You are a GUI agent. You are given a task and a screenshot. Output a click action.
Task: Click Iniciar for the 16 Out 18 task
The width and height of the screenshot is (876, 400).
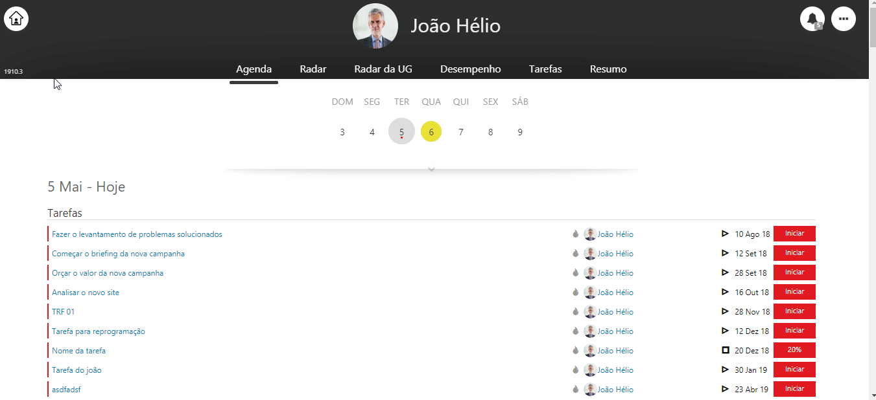pos(794,292)
